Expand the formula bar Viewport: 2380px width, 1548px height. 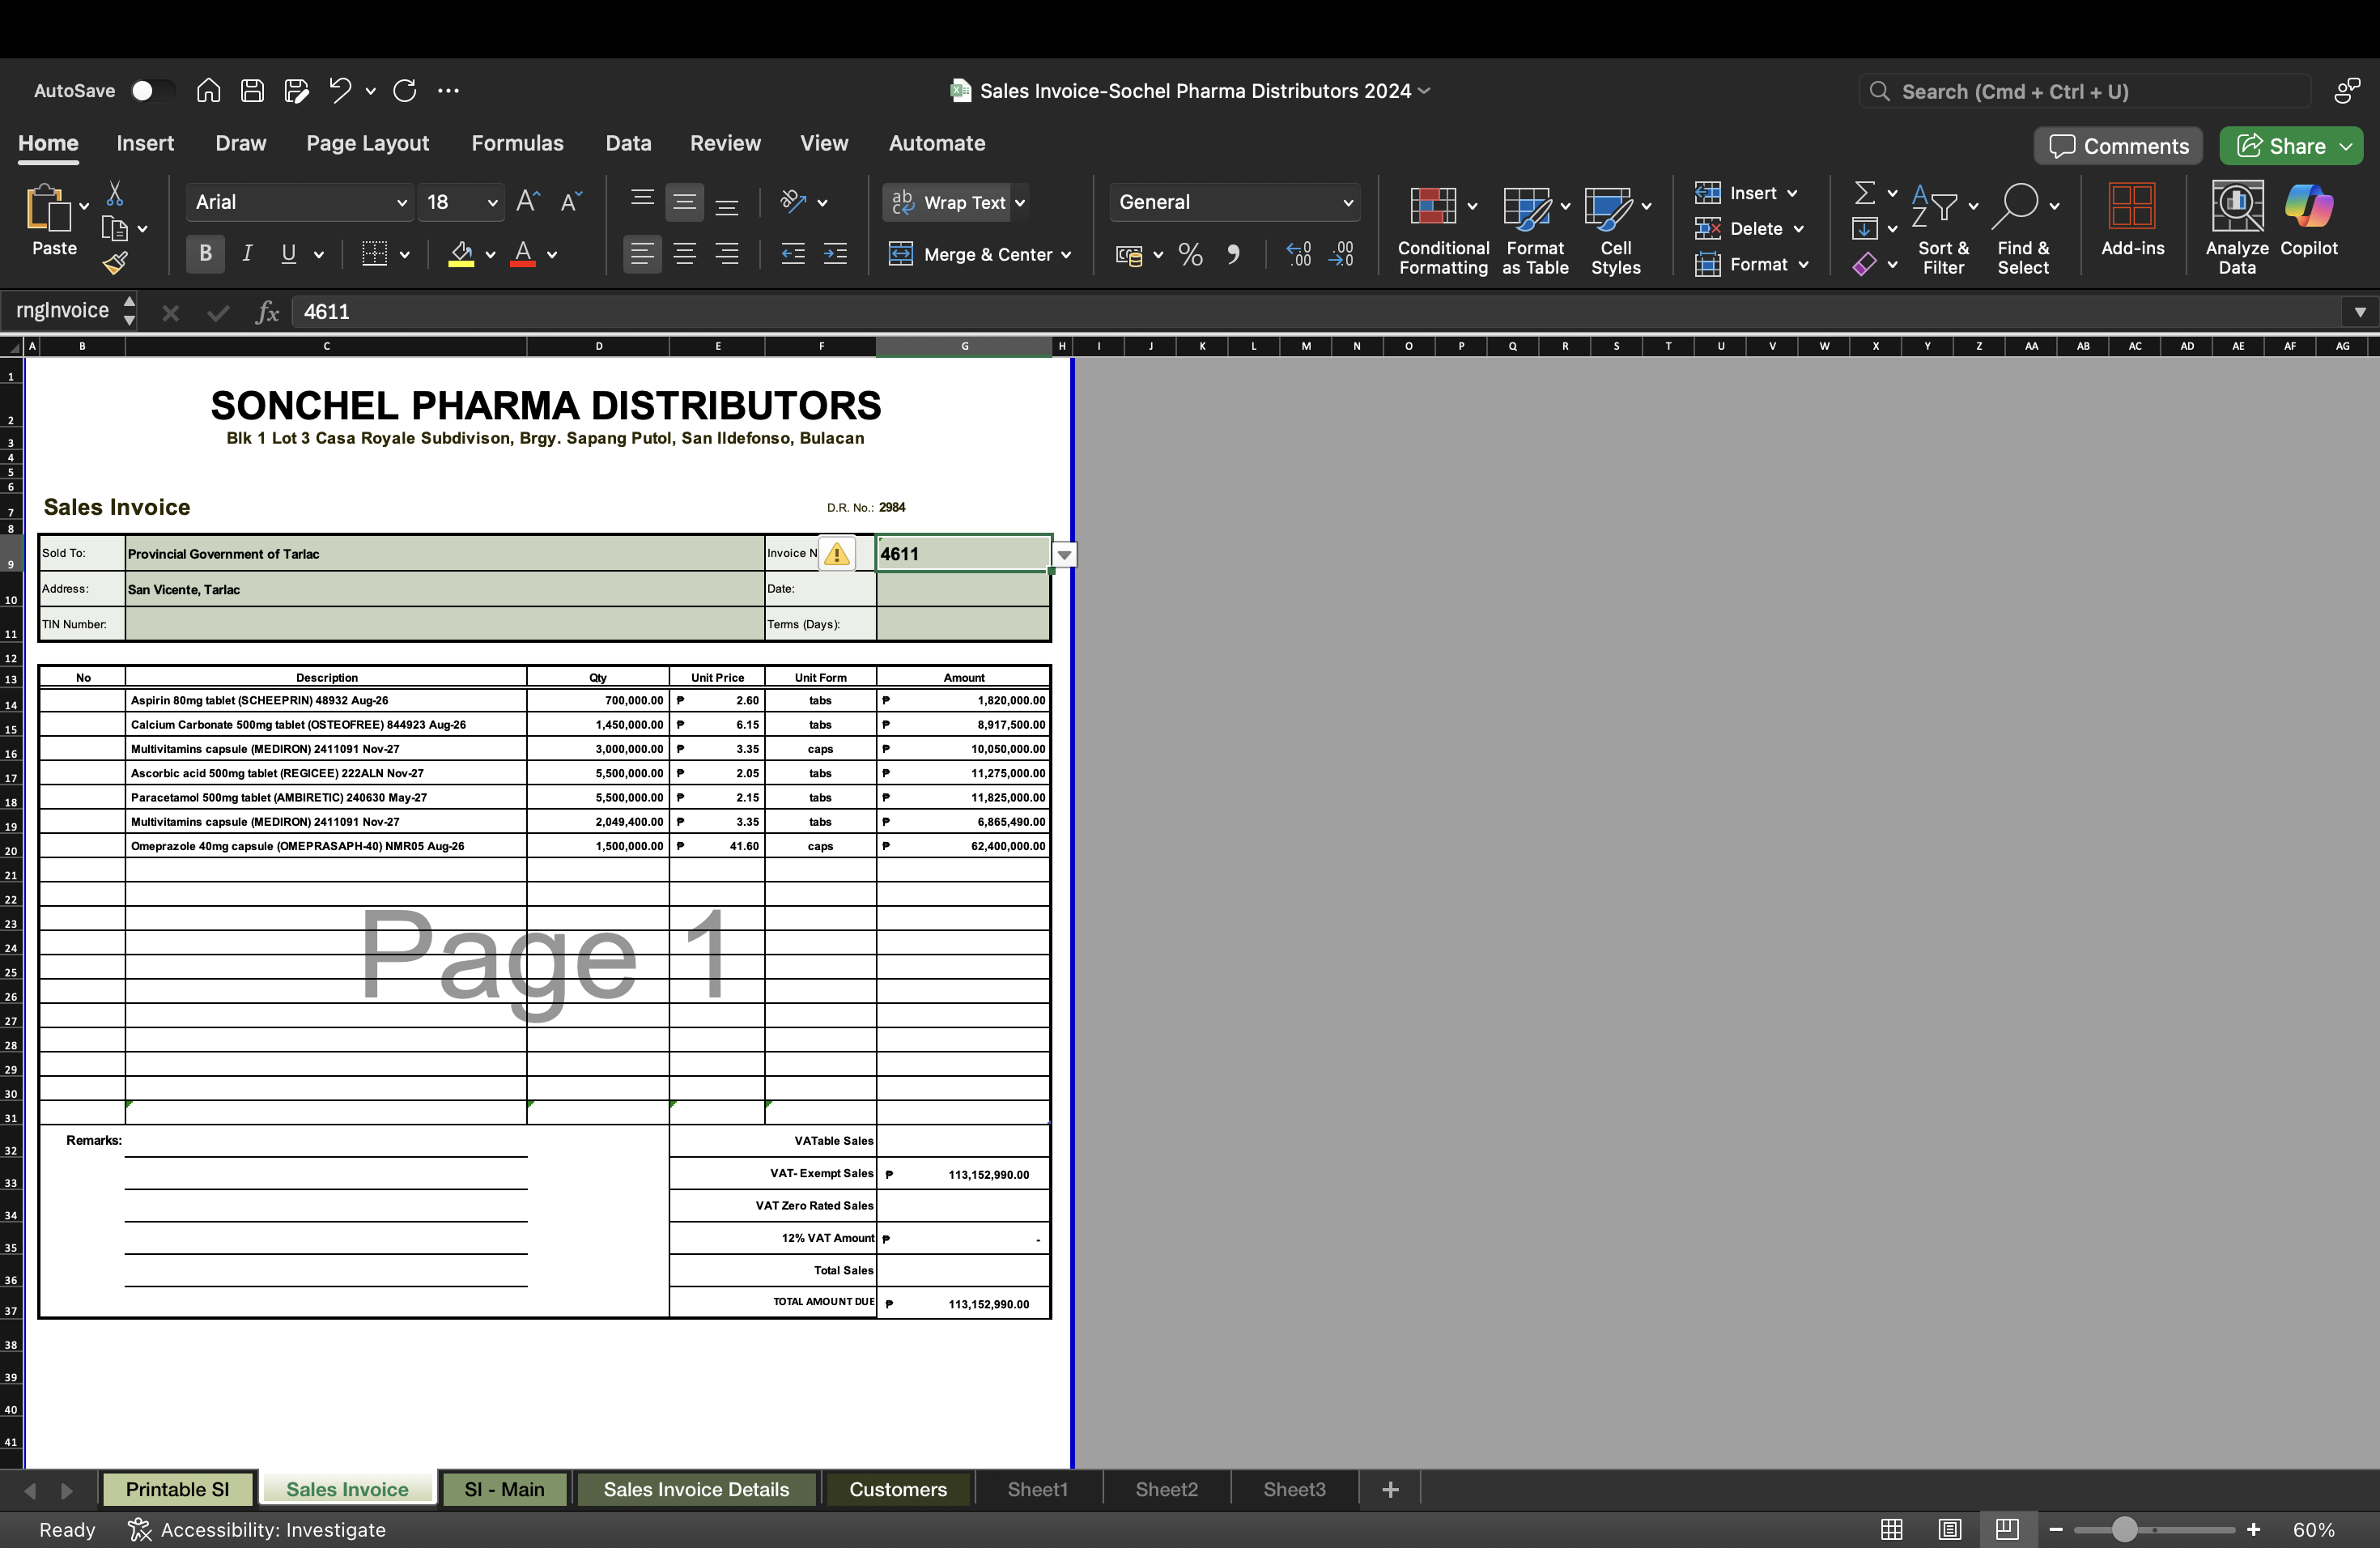(2359, 312)
